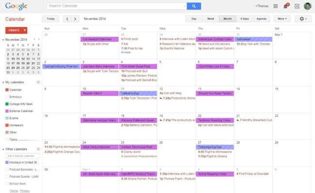
Task: Open the Google apps grid icon
Action: tap(276, 6)
